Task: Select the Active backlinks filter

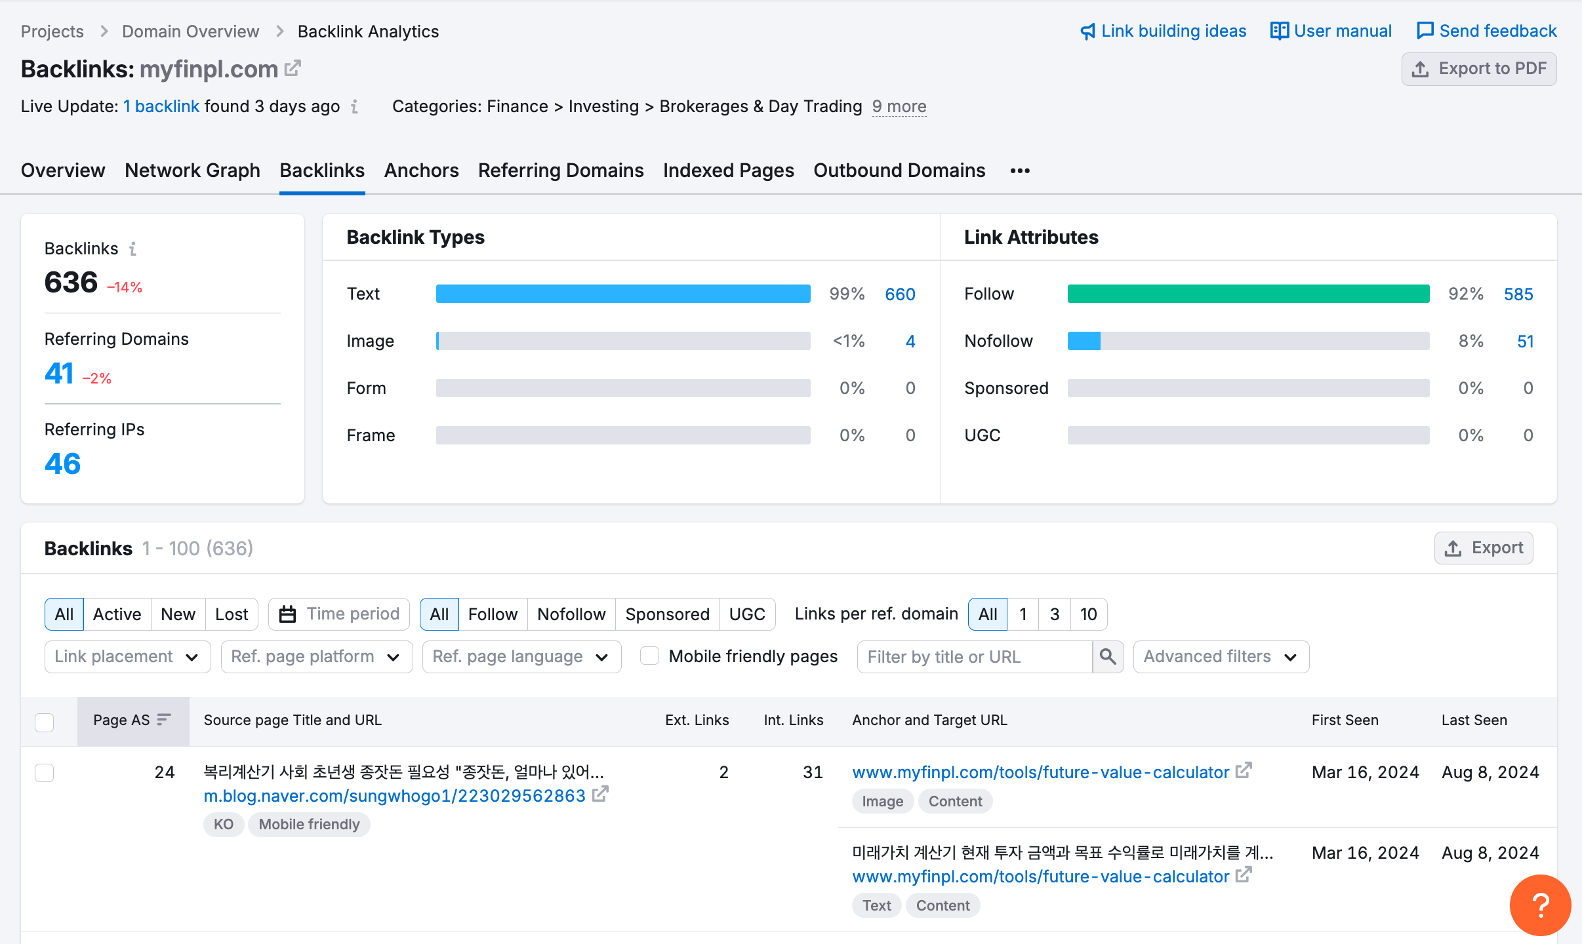Action: coord(117,614)
